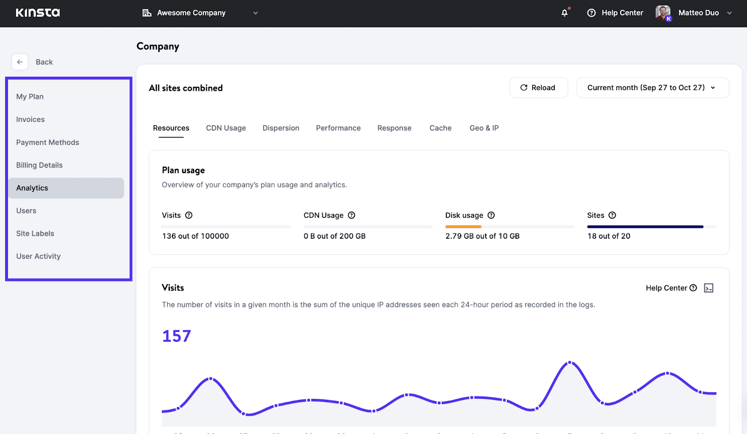Viewport: 747px width, 434px height.
Task: Open the Visits metric tooltip icon
Action: click(x=189, y=215)
